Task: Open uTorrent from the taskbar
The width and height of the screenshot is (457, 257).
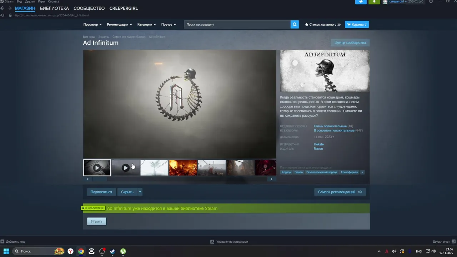Action: pos(123,251)
